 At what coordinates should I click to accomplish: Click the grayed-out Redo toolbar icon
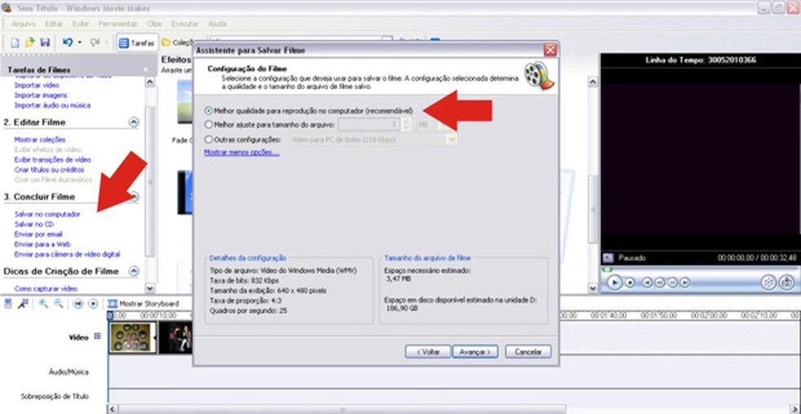(95, 43)
